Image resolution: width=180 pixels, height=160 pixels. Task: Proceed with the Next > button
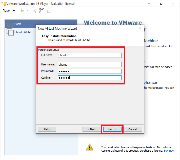tap(112, 129)
